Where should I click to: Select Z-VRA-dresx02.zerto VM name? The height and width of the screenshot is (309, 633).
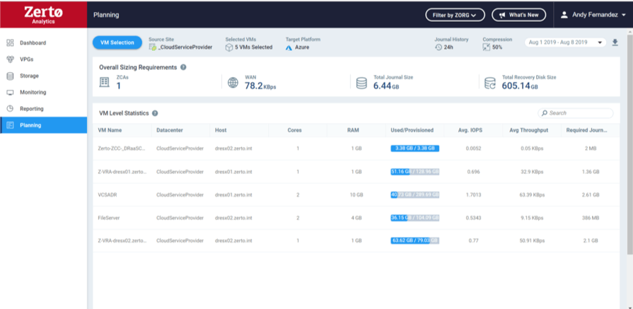click(122, 241)
